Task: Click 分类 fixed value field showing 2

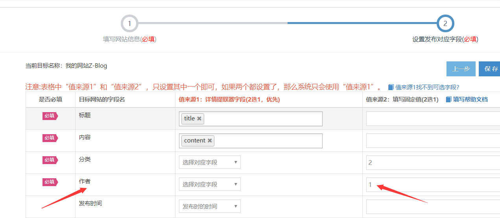Action: click(x=433, y=163)
